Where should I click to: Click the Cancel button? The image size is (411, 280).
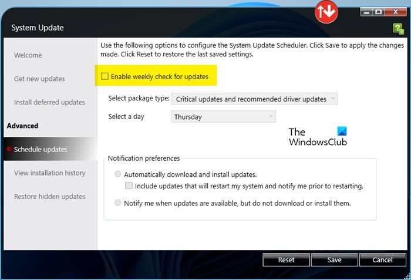tap(383, 260)
